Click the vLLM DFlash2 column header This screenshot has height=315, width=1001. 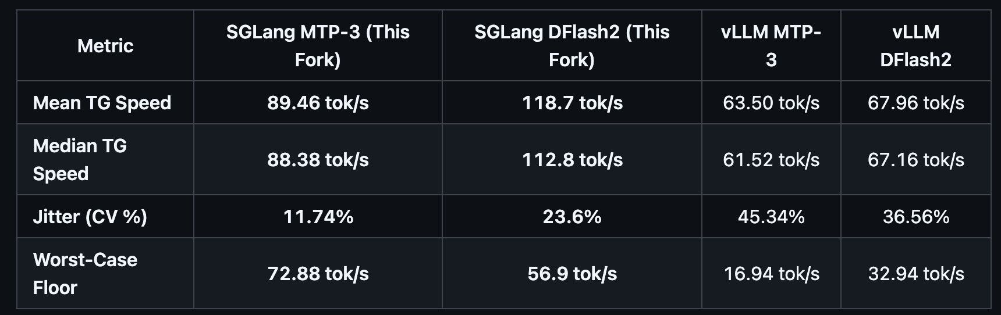click(915, 45)
